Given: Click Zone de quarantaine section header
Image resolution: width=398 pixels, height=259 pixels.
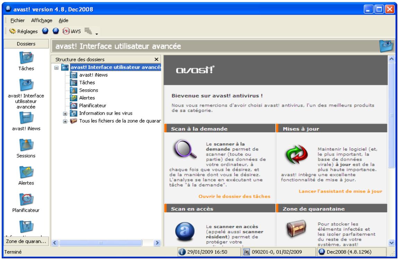Looking at the screenshot, I should (331, 208).
